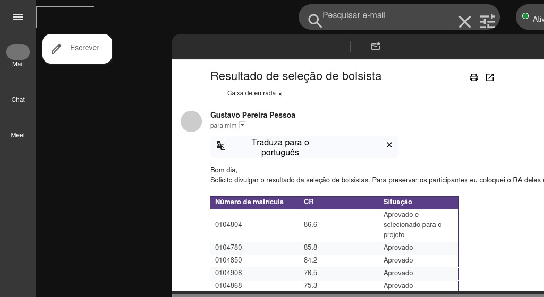Click sender name Gustavo Pereira Pessoa
Viewport: 544px width, 297px height.
click(253, 115)
